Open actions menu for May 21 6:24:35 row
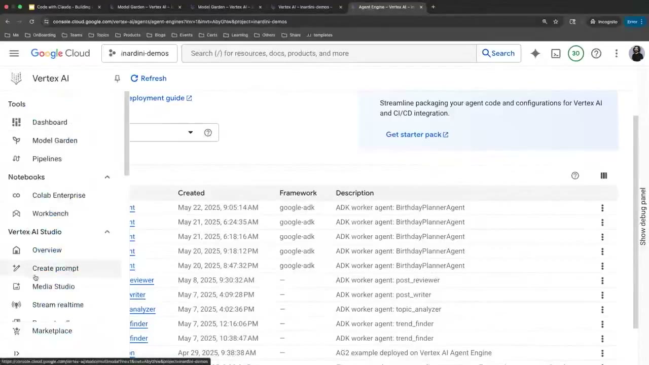Image resolution: width=649 pixels, height=365 pixels. [x=602, y=223]
